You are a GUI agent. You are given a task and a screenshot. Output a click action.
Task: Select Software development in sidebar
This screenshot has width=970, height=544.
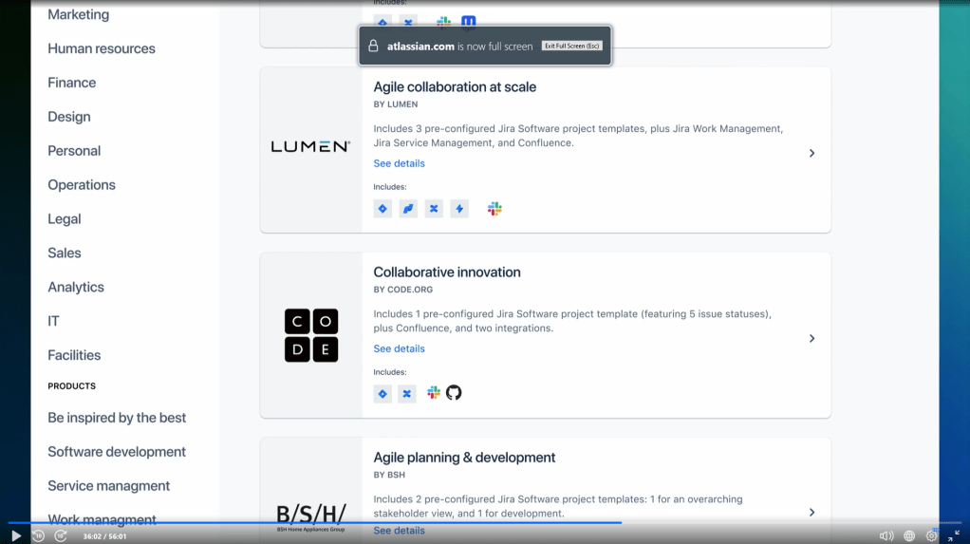(117, 452)
